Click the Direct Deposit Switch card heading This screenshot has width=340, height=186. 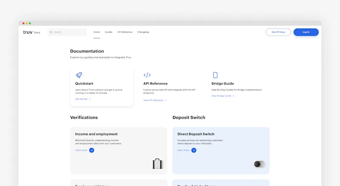click(196, 134)
